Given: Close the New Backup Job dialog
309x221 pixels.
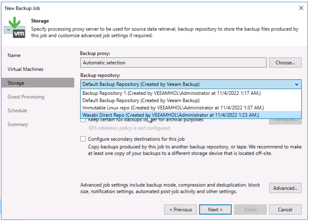Looking at the screenshot, I should pos(301,8).
